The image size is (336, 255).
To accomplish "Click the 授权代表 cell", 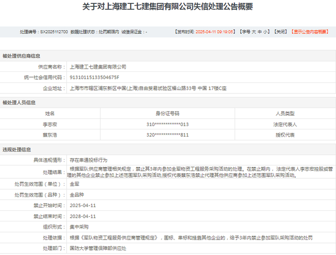I will click(285, 135).
